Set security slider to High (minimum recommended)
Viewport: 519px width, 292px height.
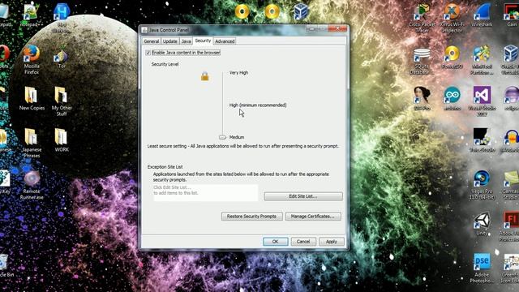(x=223, y=105)
